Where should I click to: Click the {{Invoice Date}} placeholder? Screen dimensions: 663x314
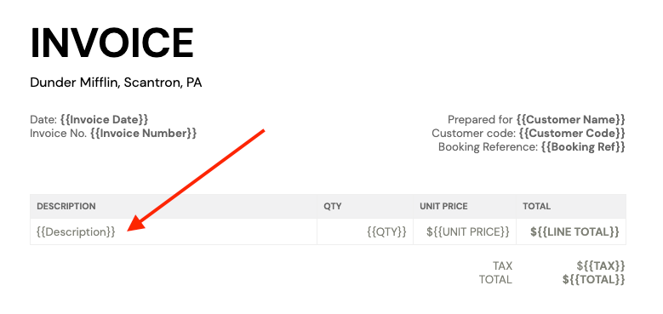click(105, 120)
